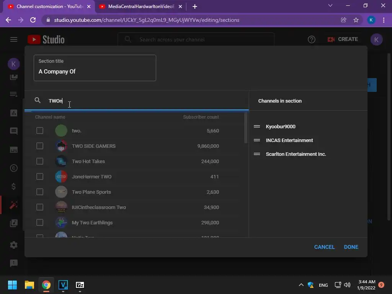Open the tab search chevron
The image size is (392, 294).
point(330,5)
